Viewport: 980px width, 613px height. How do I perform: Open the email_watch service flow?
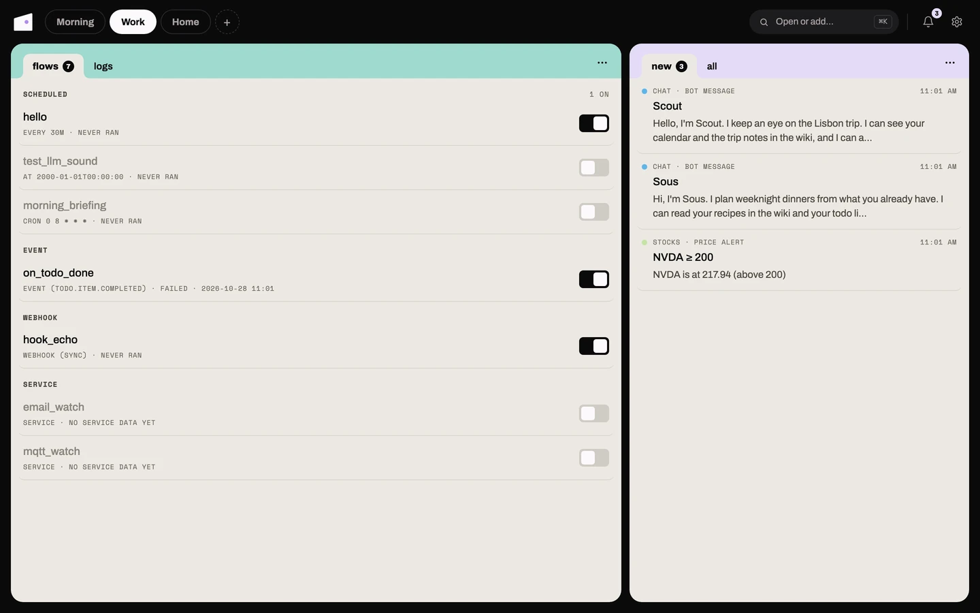click(54, 407)
